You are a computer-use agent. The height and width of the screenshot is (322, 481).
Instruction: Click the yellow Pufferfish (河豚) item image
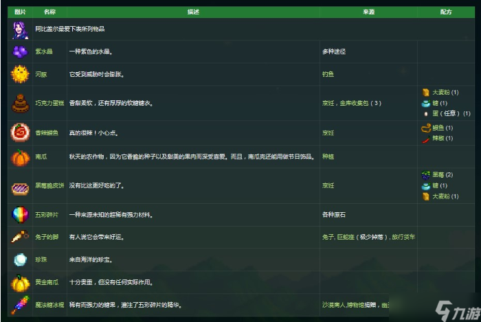[x=20, y=74]
